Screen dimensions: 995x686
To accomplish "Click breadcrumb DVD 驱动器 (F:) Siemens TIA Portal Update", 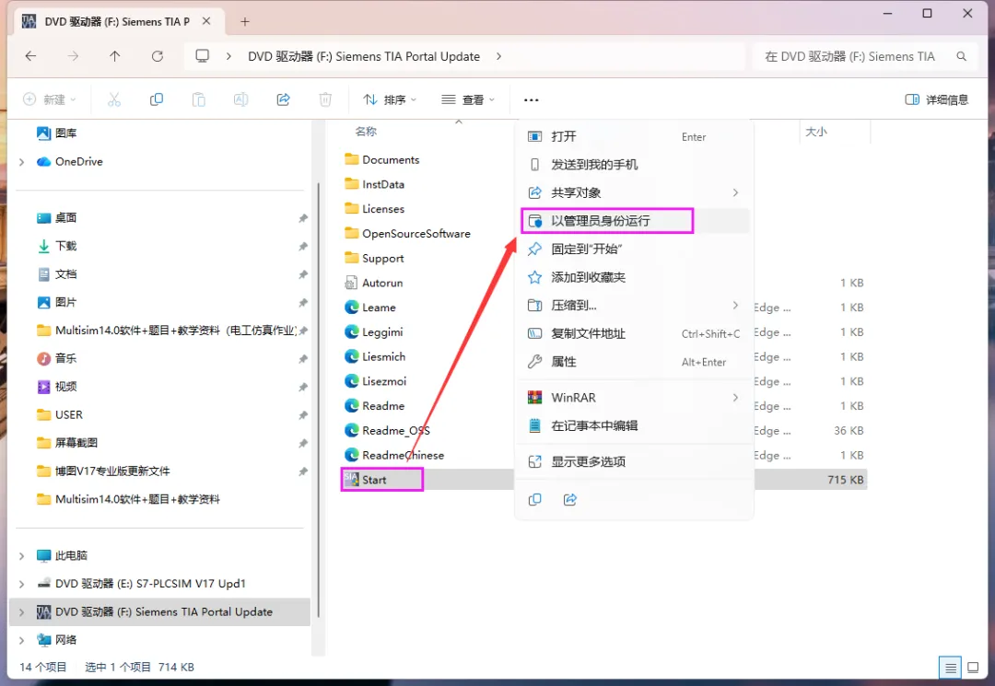I will 364,56.
